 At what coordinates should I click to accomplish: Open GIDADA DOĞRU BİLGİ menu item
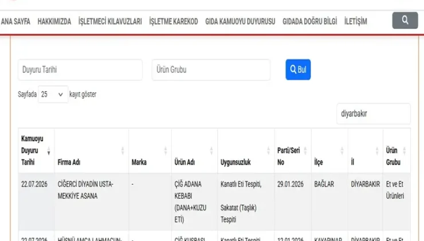[x=310, y=21]
